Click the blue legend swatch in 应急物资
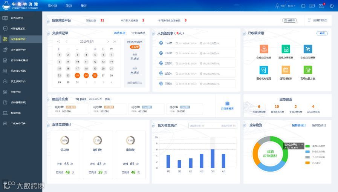Screen dimensions: 338x192 pos(307,152)
